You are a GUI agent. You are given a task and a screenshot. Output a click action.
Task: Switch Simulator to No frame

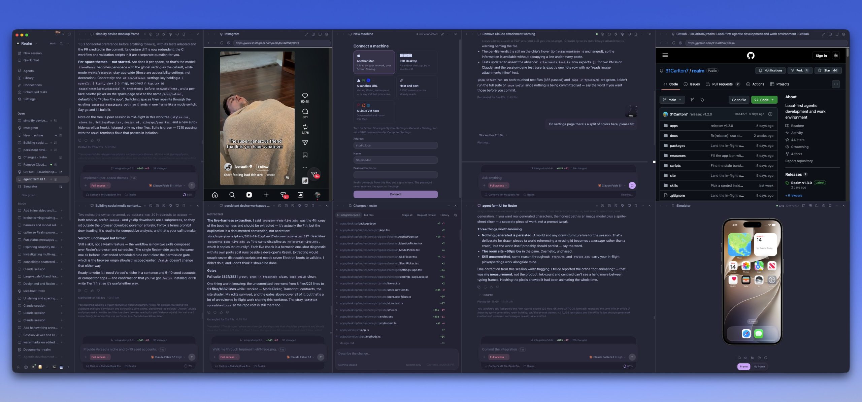(x=759, y=367)
